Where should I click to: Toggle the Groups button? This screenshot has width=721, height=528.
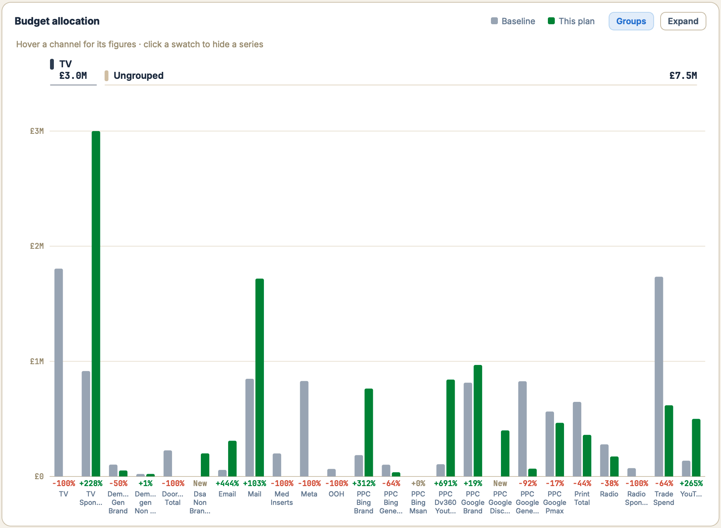(631, 21)
